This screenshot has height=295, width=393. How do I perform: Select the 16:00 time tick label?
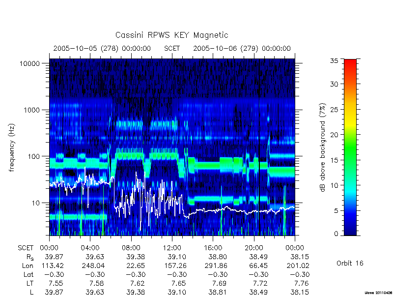tap(213, 248)
